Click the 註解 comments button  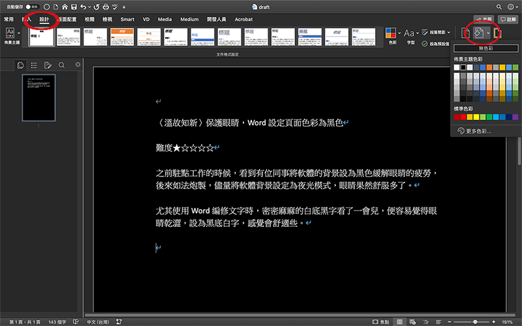(509, 20)
